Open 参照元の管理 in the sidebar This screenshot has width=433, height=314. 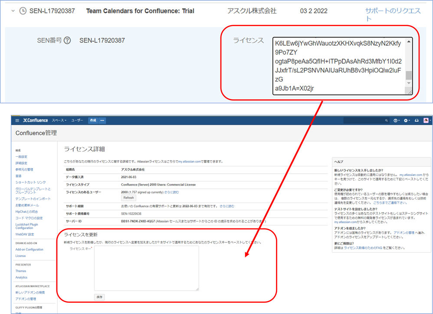[24, 169]
